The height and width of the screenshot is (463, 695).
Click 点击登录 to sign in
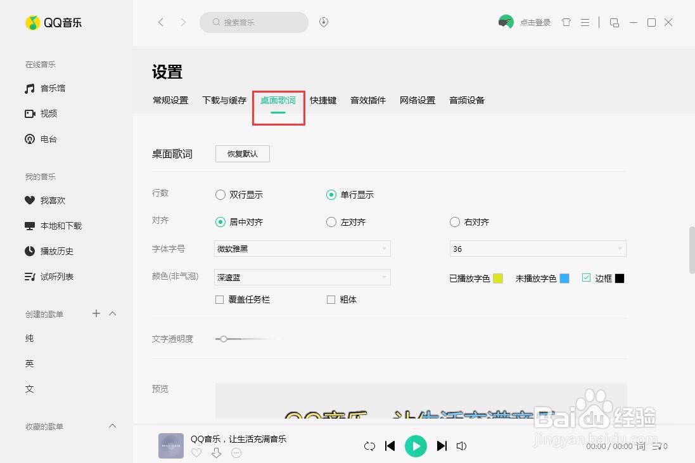pyautogui.click(x=534, y=22)
